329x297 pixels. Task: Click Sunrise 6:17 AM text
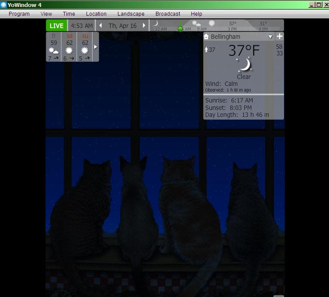click(x=229, y=101)
